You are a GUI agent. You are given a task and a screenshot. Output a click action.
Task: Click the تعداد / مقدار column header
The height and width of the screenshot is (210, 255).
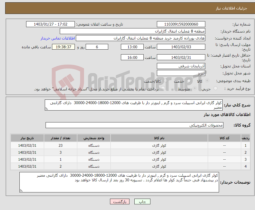click(x=61, y=138)
